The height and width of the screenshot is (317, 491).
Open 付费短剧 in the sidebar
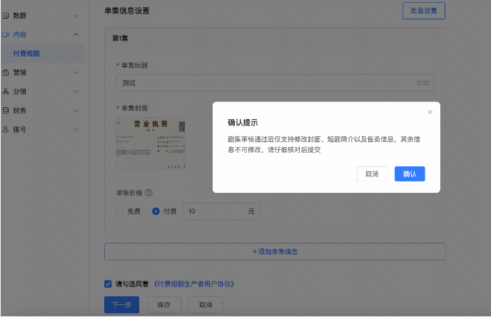tap(43, 54)
